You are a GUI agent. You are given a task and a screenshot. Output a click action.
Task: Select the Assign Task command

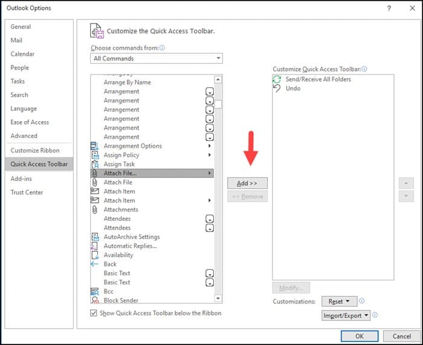click(152, 164)
